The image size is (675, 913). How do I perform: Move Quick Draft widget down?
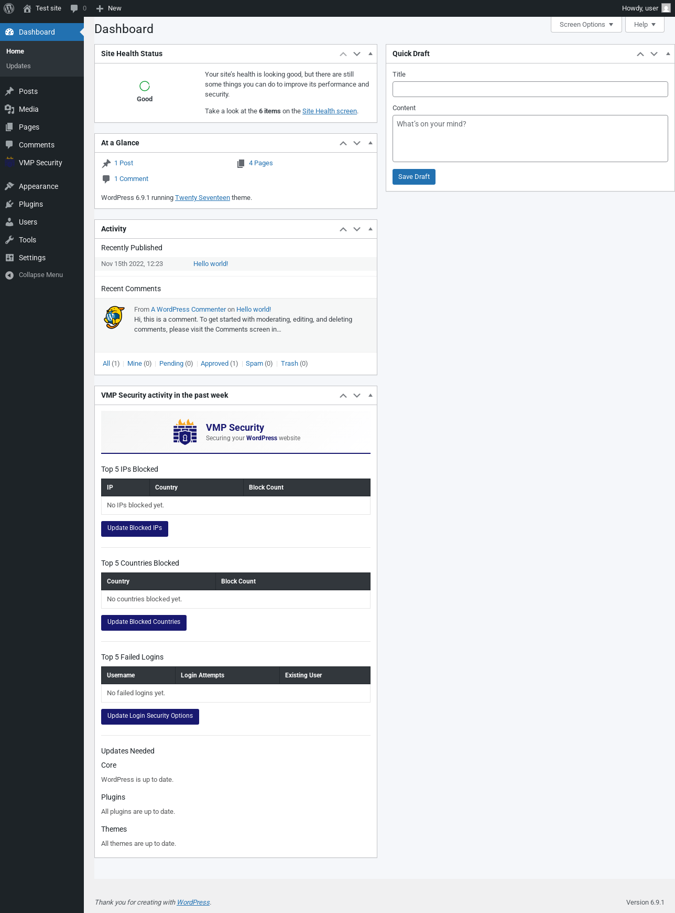pos(654,54)
